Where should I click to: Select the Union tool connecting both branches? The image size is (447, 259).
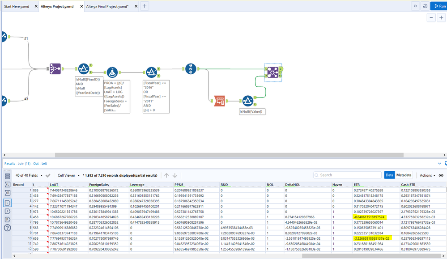tap(191, 69)
